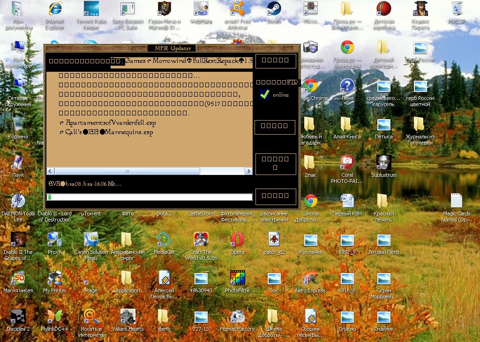Select the Nero Express shortcut
Screen dimensions: 480x342
tap(310, 279)
